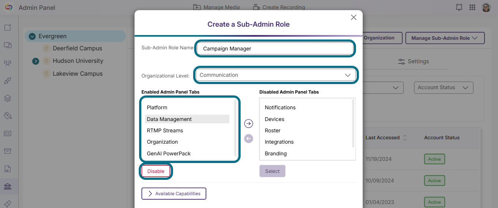
Task: Open the platform sidebar icon at top
Action: tap(8, 27)
